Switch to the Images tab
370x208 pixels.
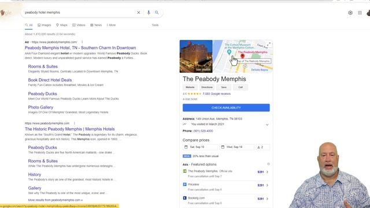coord(45,25)
